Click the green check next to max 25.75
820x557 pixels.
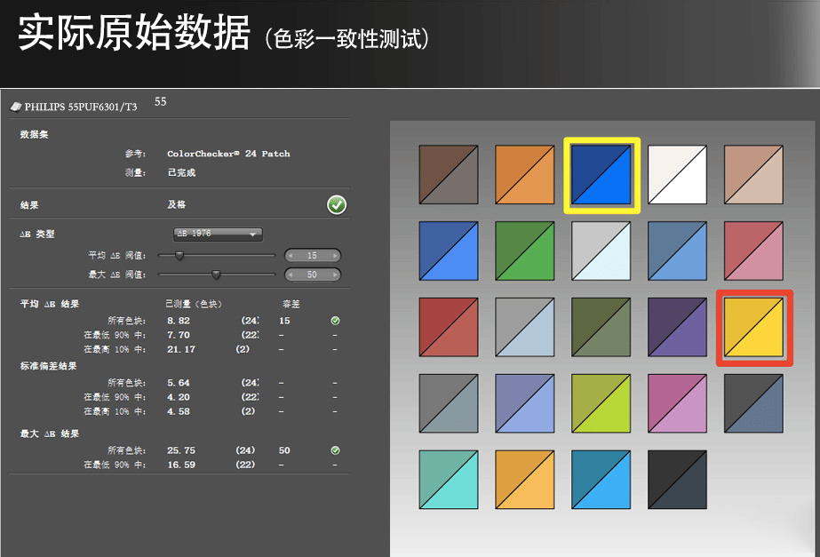point(335,450)
